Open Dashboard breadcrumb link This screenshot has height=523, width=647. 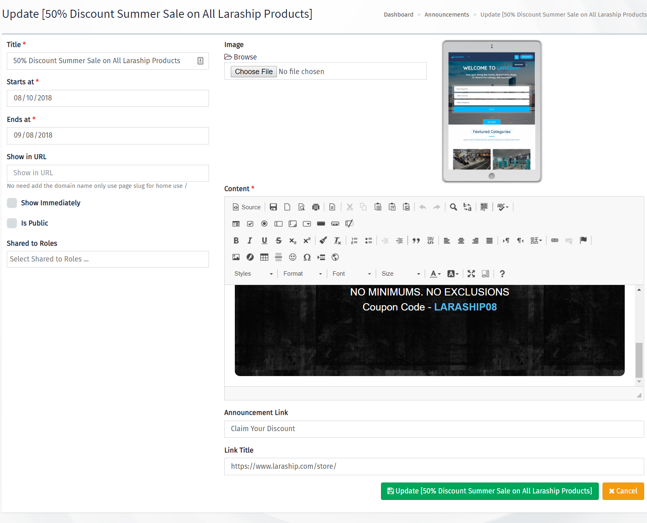click(398, 15)
